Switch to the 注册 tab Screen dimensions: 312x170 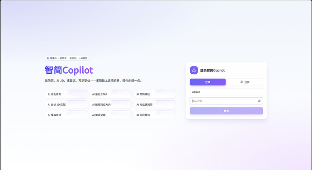245,82
